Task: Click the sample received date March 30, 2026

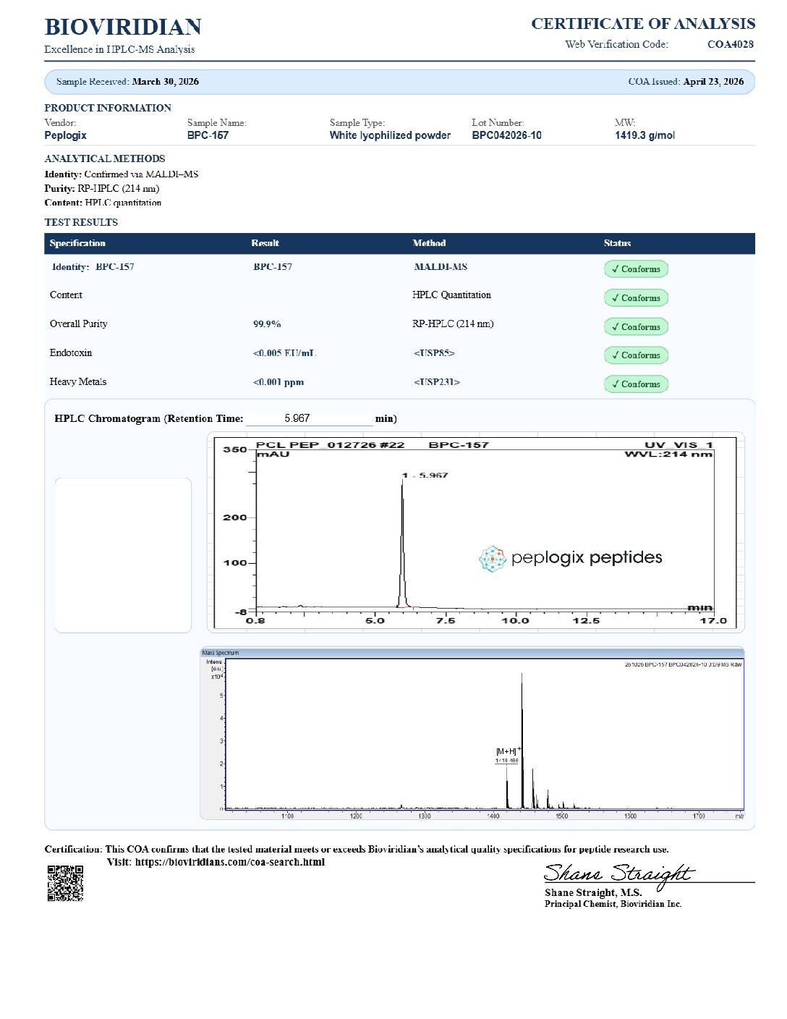Action: [x=166, y=82]
